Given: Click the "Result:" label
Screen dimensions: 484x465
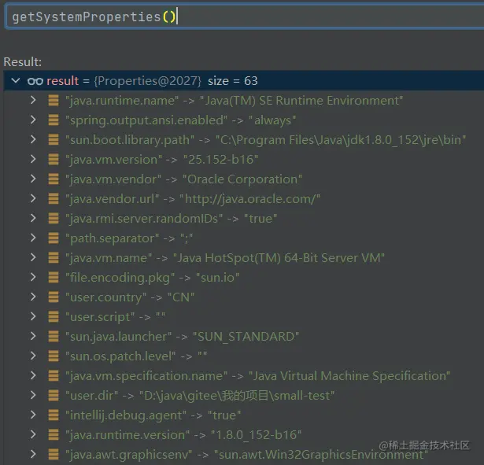Looking at the screenshot, I should point(23,62).
